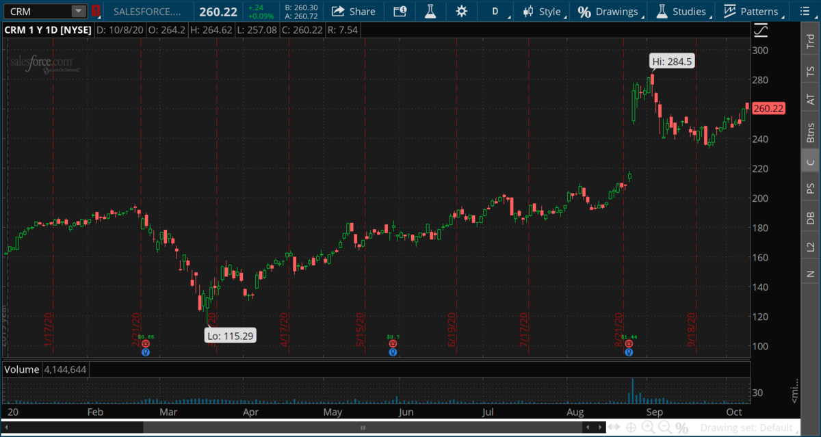Screen dimensions: 821x437
Task: Click the percent icon in bottom toolbar
Action: [682, 427]
